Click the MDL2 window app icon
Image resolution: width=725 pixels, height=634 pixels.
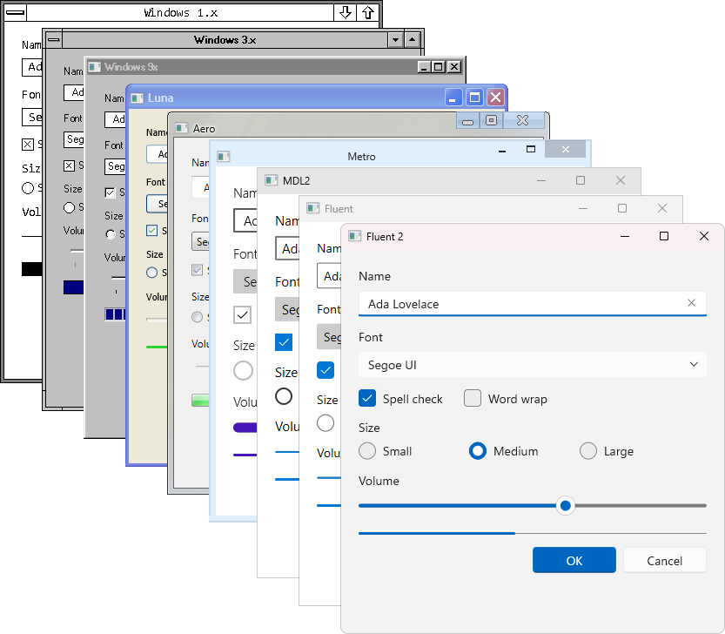[271, 180]
